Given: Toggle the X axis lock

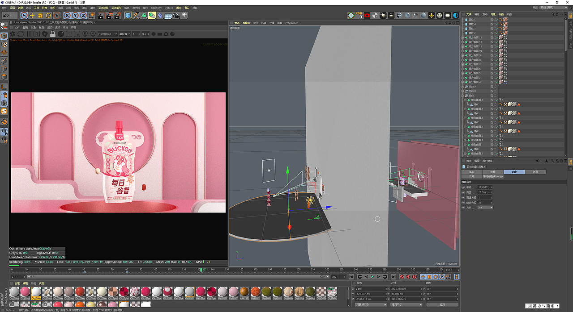Looking at the screenshot, I should point(68,15).
